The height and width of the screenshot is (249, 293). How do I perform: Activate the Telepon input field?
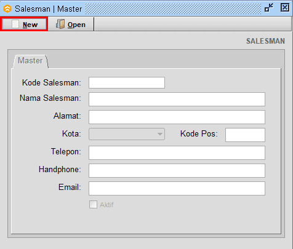tap(177, 152)
